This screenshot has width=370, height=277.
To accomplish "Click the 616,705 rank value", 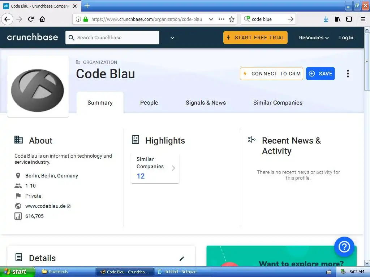I will click(34, 216).
